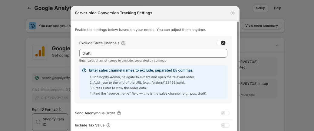Click info icon in the order banner
Viewport: 314px width, 131px height.
click(x=33, y=26)
